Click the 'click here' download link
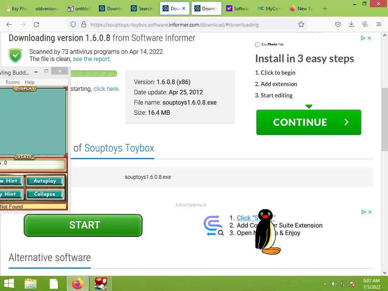This screenshot has height=291, width=388. 106,89
